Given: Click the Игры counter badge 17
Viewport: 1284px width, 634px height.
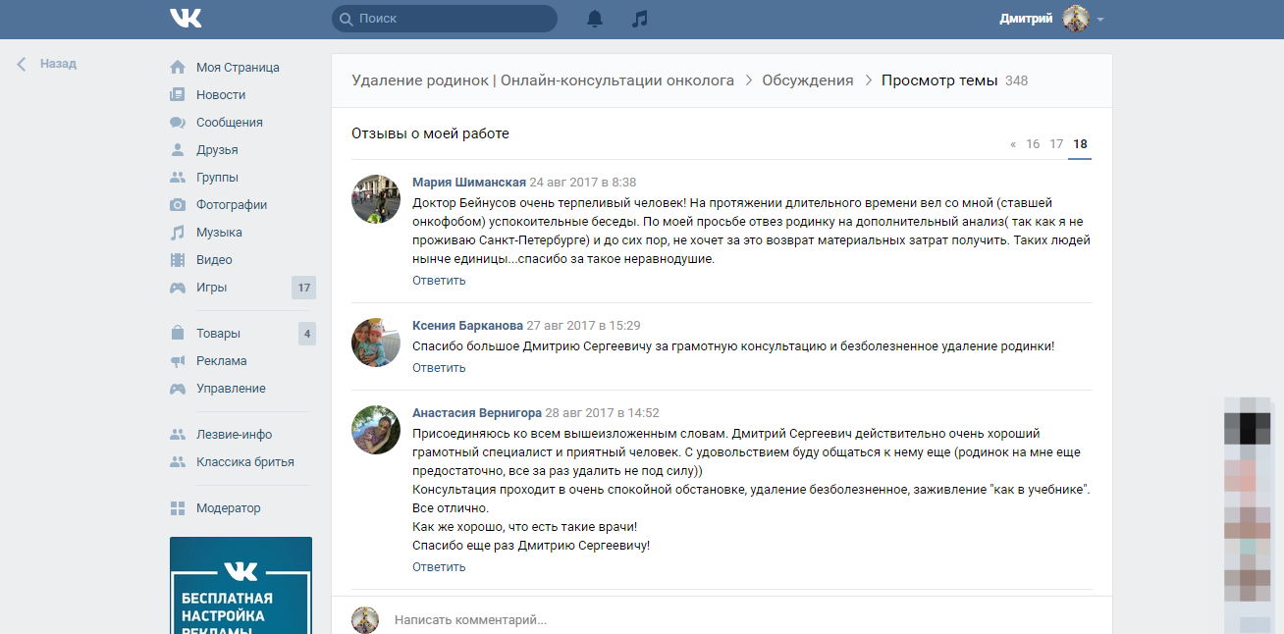Looking at the screenshot, I should point(303,288).
